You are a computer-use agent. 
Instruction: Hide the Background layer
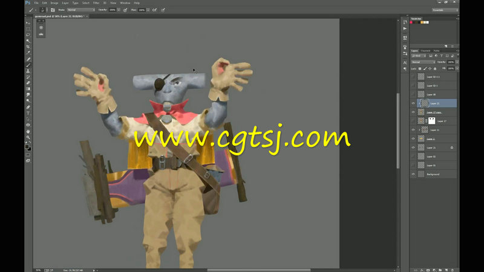pyautogui.click(x=413, y=174)
